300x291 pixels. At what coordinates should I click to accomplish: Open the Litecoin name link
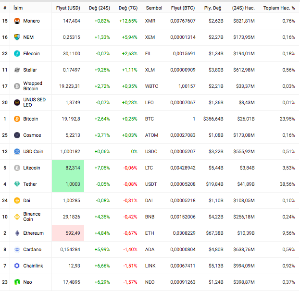[x=32, y=168]
